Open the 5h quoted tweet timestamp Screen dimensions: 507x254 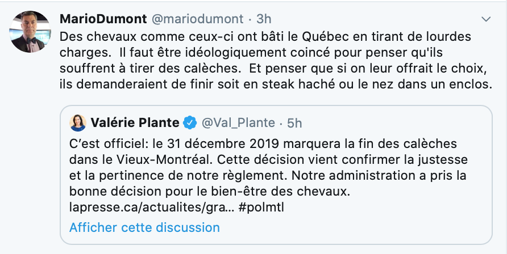tap(294, 123)
